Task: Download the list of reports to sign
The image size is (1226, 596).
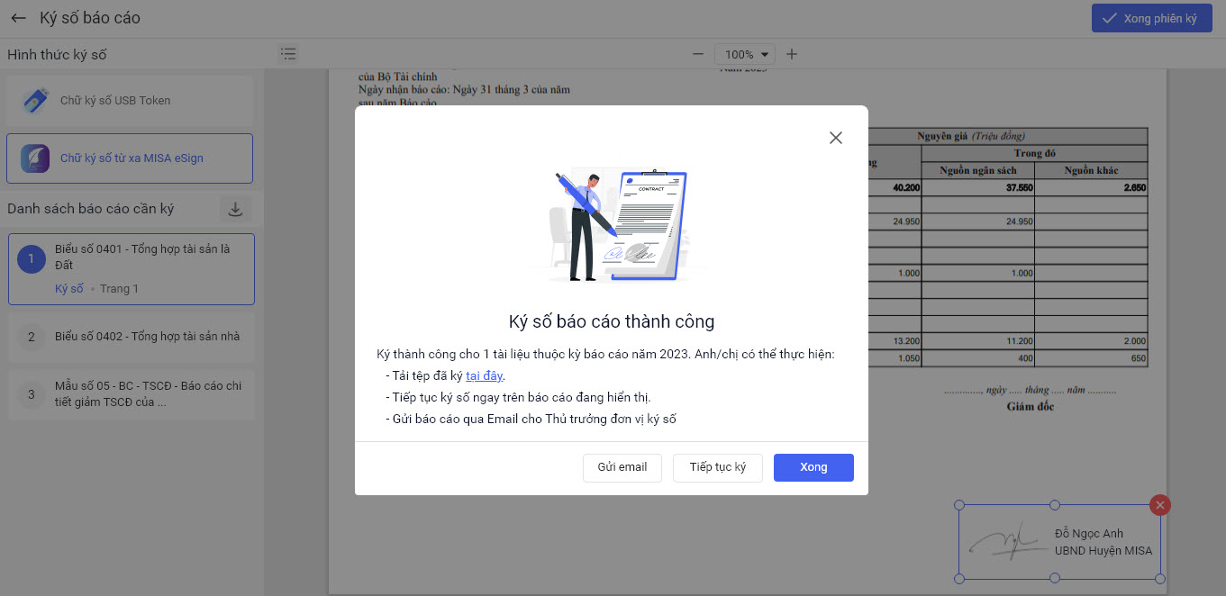Action: (x=235, y=209)
